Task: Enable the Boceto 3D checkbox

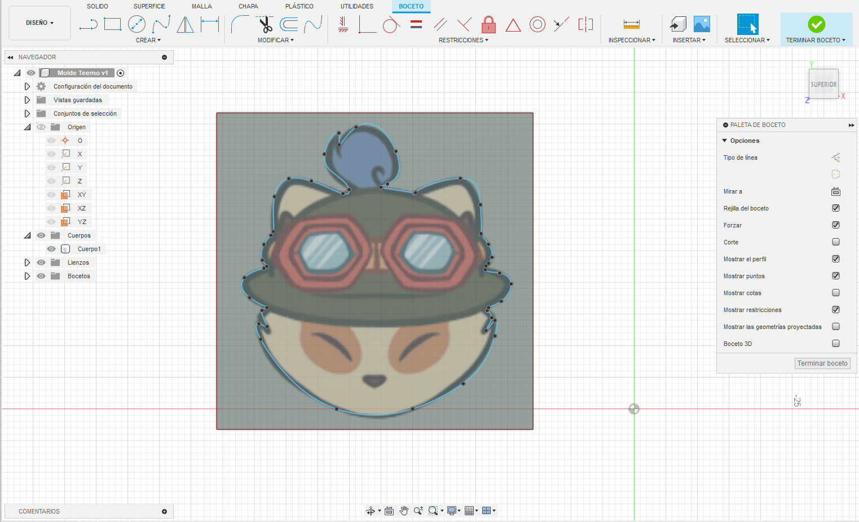Action: pyautogui.click(x=836, y=344)
